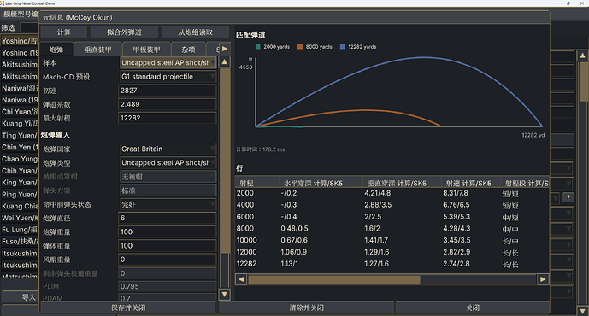Click the tab strip right-arrow scroll icon
The width and height of the screenshot is (589, 316).
[224, 49]
